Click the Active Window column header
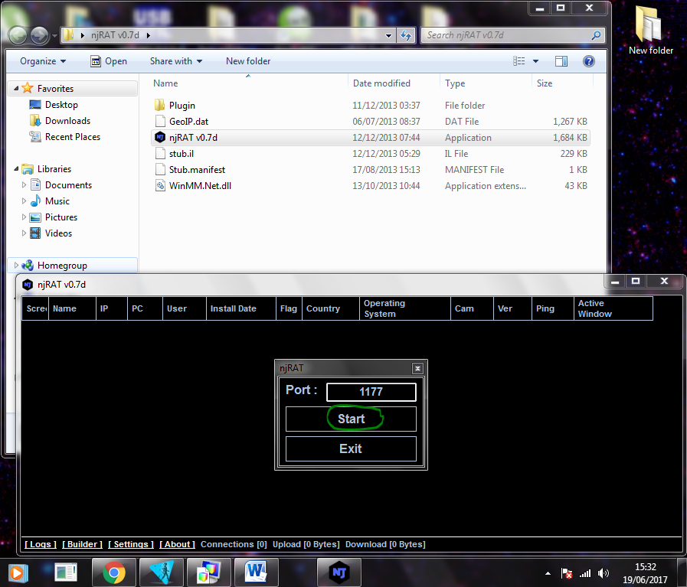687x587 pixels. pos(613,308)
